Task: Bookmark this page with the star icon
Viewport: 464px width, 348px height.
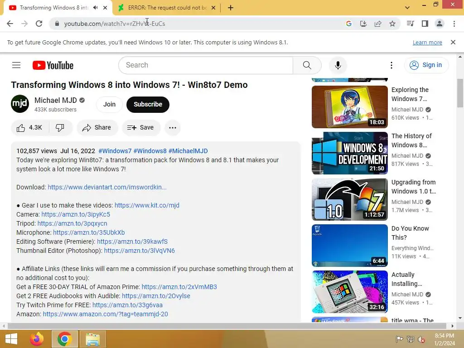Action: pyautogui.click(x=392, y=24)
